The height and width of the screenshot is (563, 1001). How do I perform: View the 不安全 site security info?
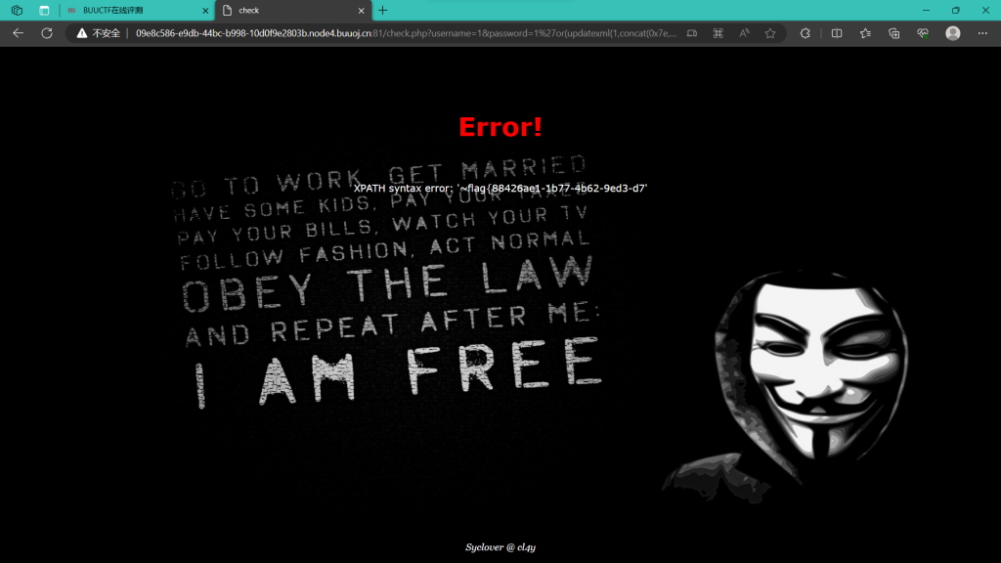pos(99,33)
